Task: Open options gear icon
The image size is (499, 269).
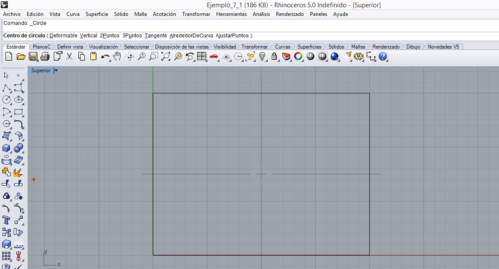Action: 359,57
